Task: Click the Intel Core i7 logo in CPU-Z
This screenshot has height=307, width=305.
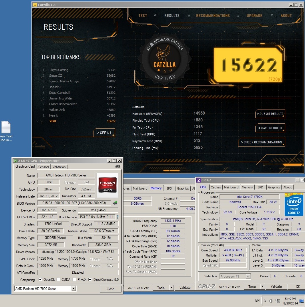Action: tap(294, 204)
